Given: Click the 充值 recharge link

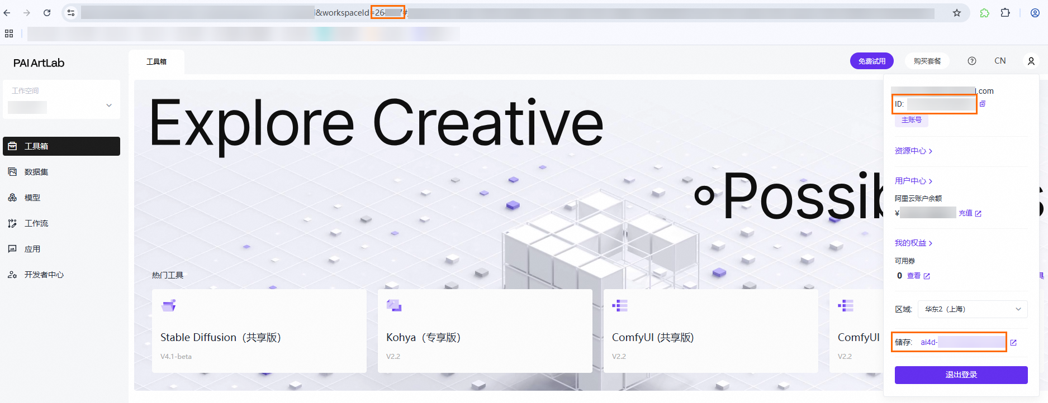Looking at the screenshot, I should click(x=970, y=213).
